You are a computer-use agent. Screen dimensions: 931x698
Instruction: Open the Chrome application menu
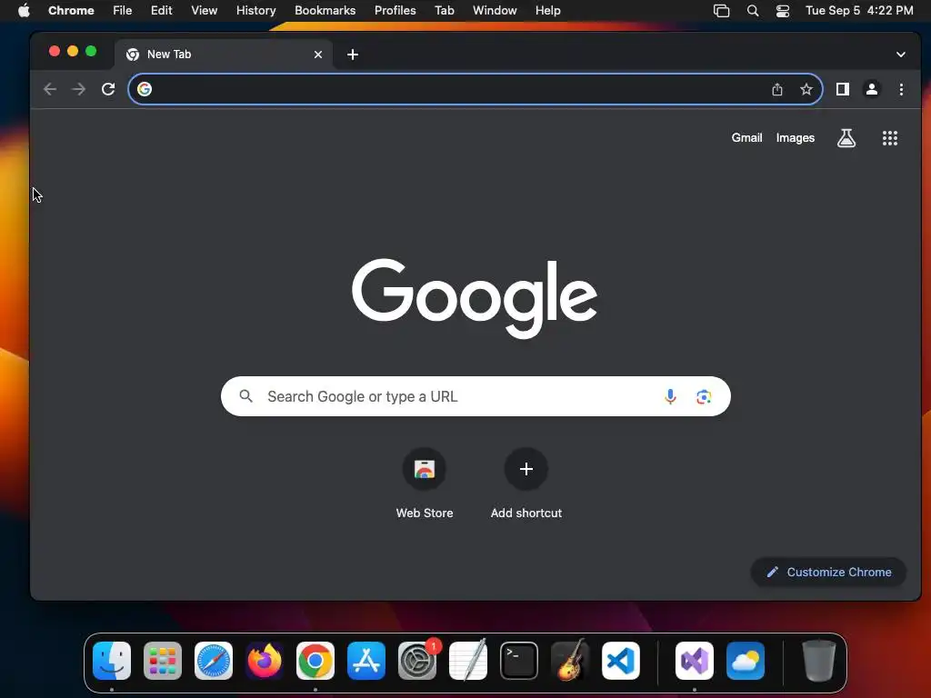point(71,10)
